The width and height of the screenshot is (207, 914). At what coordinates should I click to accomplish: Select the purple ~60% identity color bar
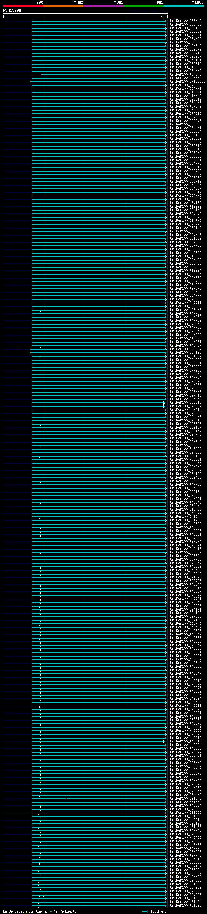click(x=104, y=6)
